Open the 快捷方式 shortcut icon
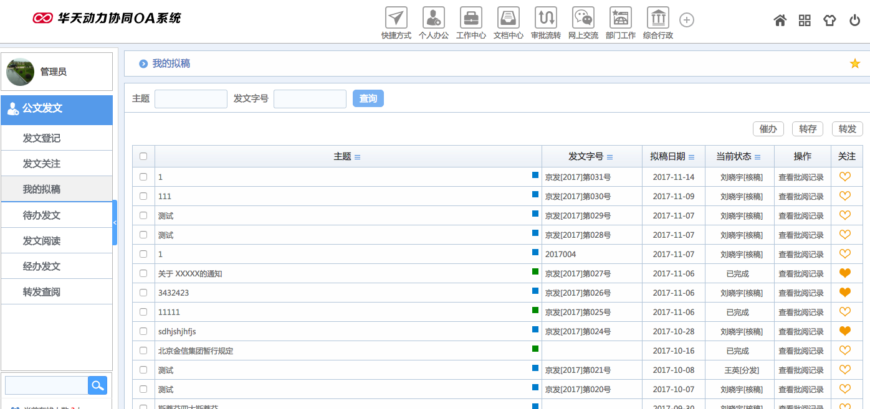 tap(396, 18)
